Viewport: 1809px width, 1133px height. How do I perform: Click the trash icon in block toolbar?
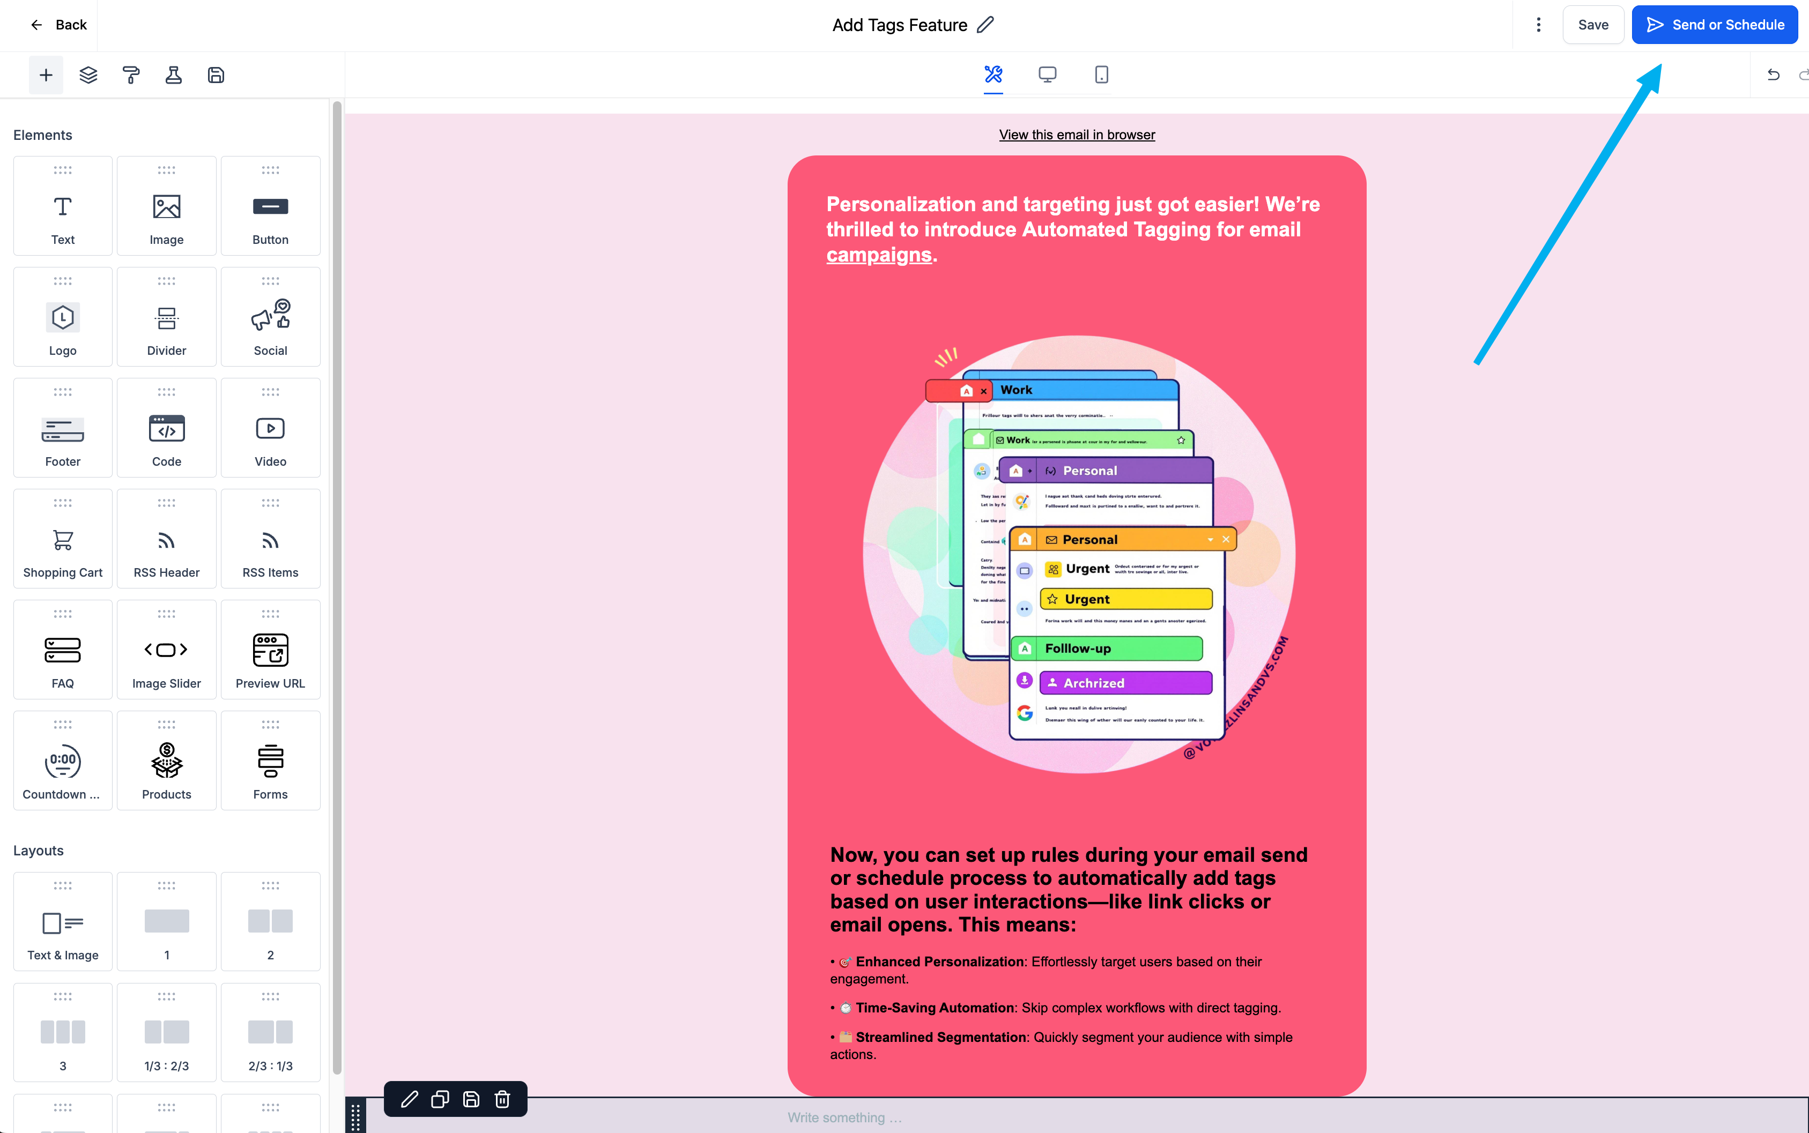point(502,1099)
